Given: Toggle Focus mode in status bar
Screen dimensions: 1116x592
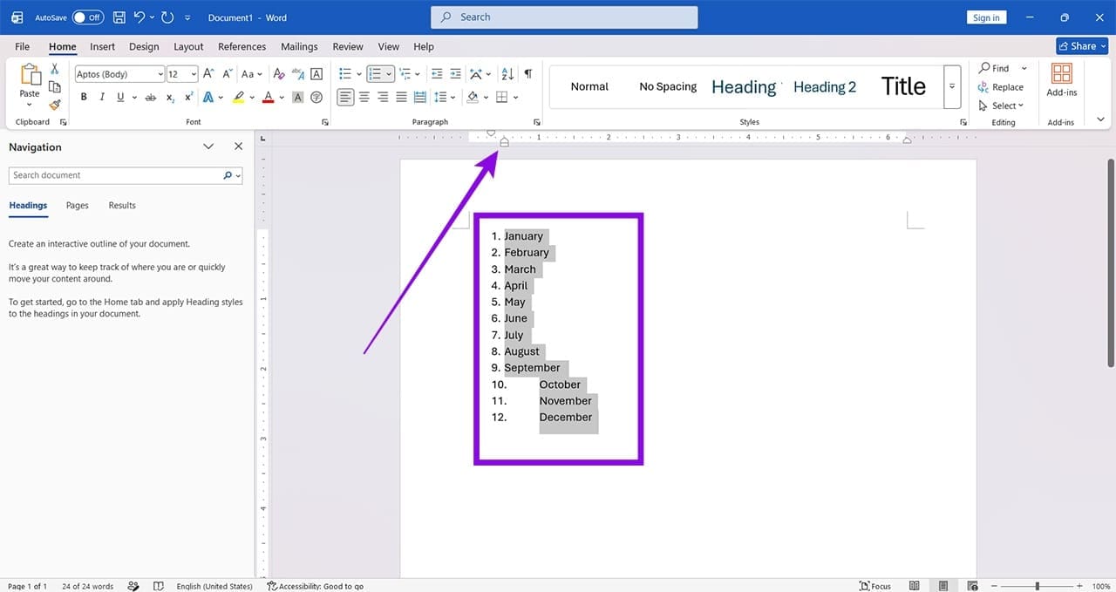Looking at the screenshot, I should pos(874,586).
